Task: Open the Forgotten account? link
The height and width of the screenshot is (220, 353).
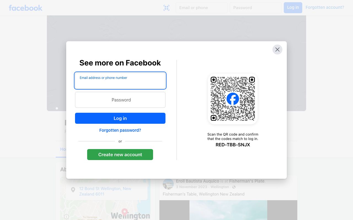Action: [325, 7]
